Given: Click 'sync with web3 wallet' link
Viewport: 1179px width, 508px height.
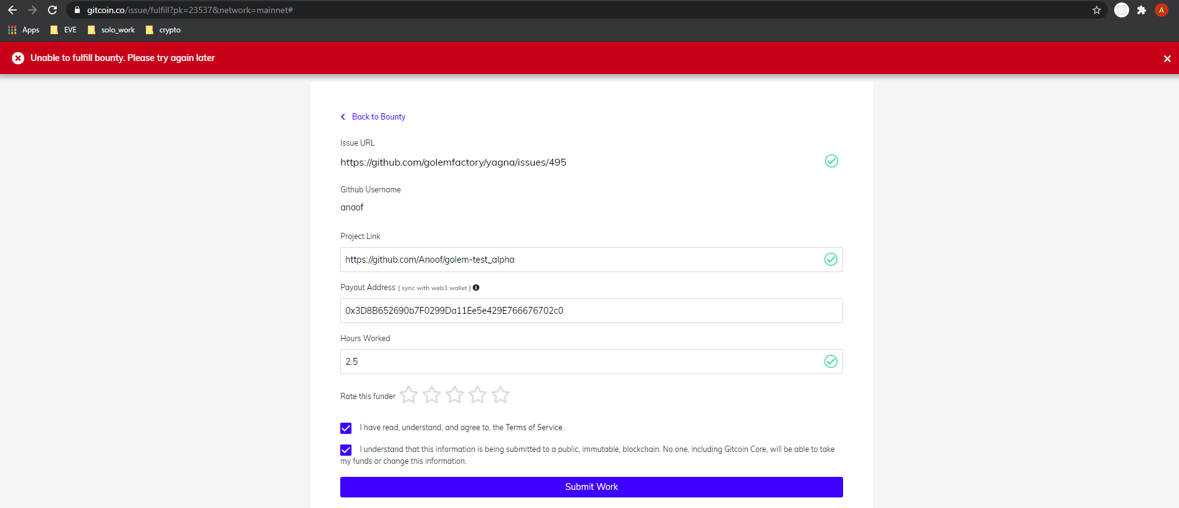Looking at the screenshot, I should [434, 288].
